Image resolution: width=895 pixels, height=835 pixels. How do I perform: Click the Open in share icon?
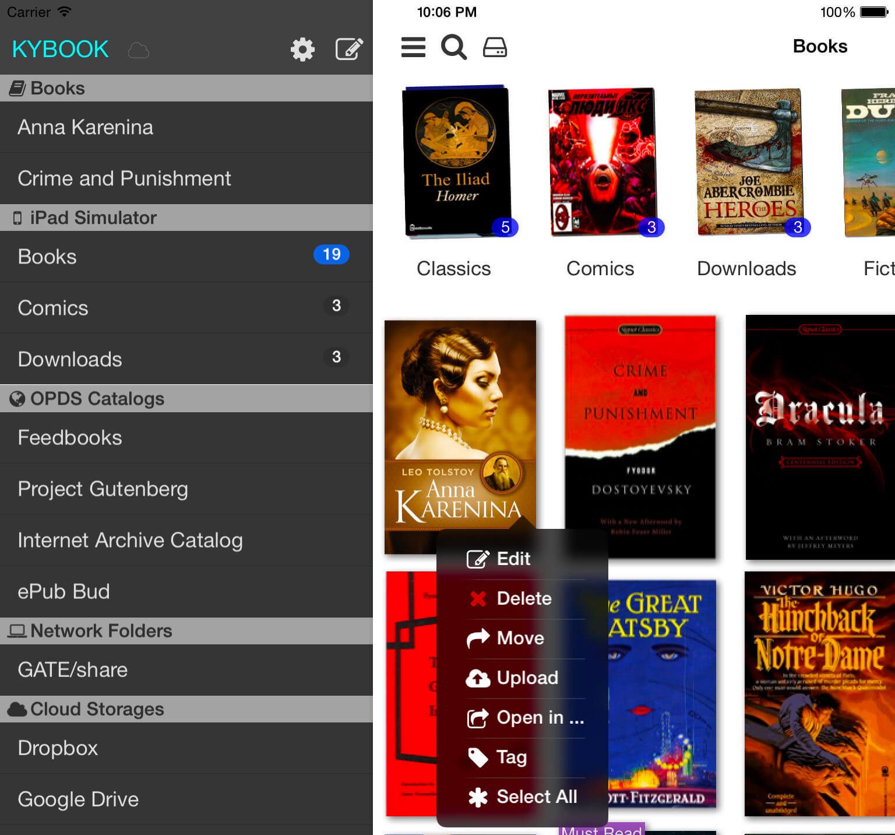[x=478, y=717]
